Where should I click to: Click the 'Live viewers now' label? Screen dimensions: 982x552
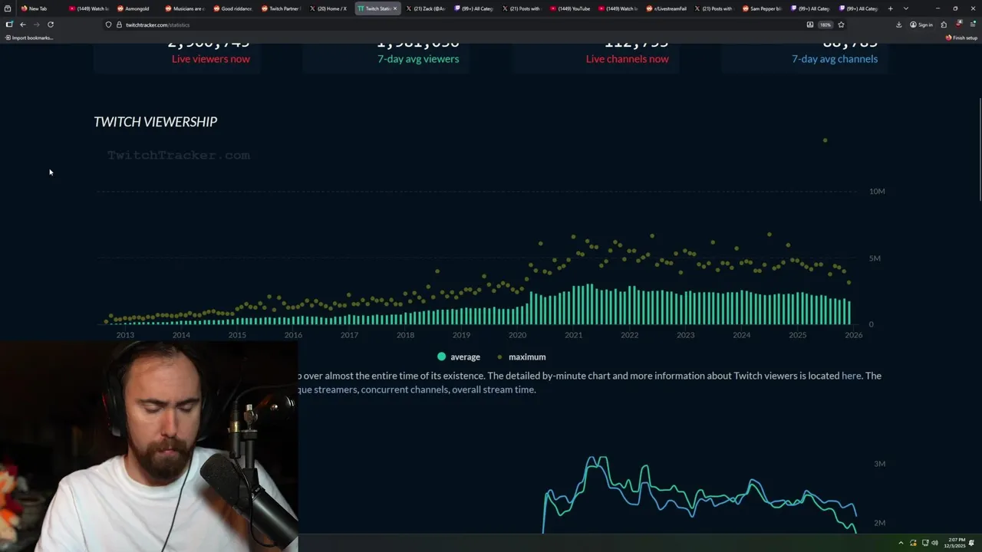(x=211, y=59)
